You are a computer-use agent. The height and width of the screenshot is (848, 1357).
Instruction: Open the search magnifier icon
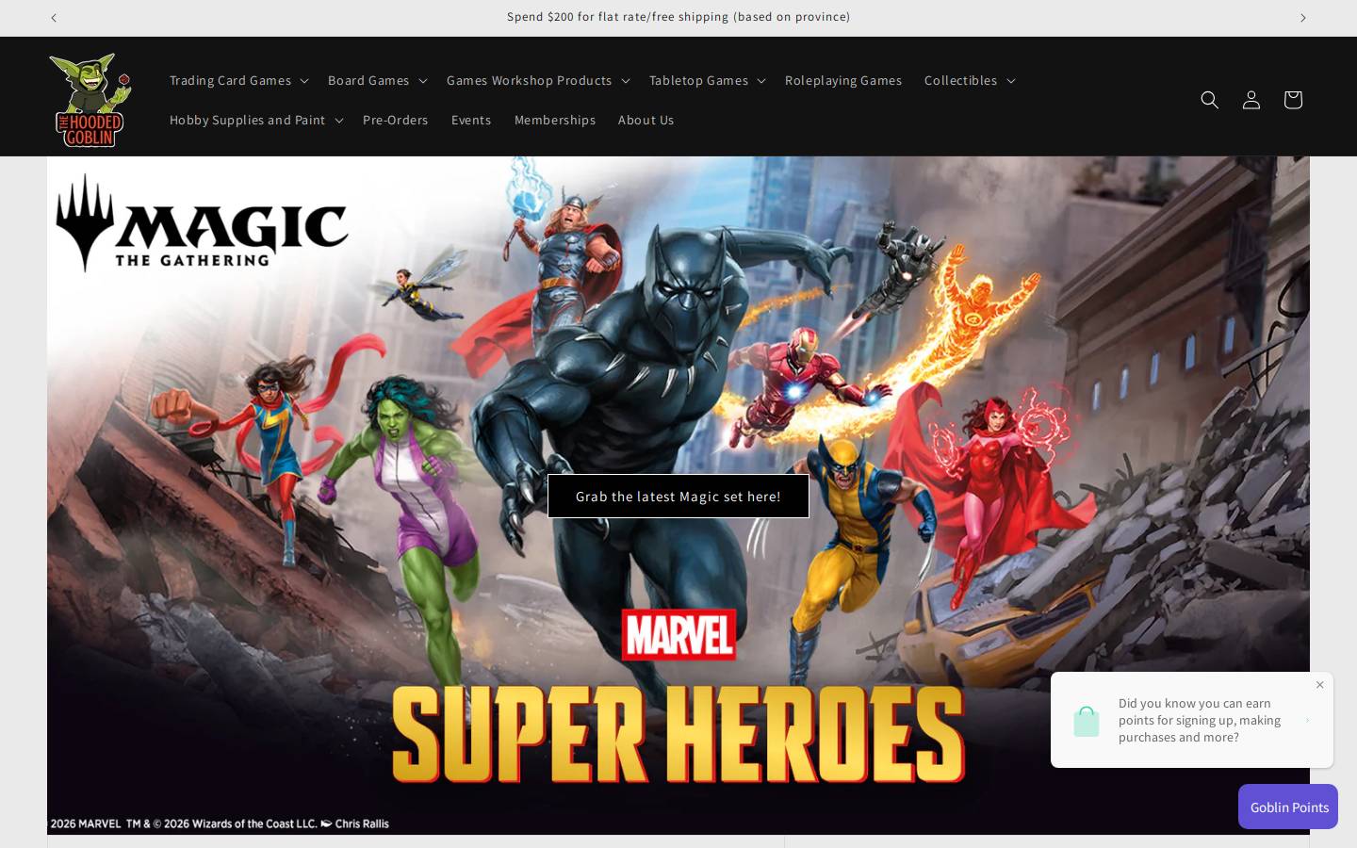click(1210, 100)
